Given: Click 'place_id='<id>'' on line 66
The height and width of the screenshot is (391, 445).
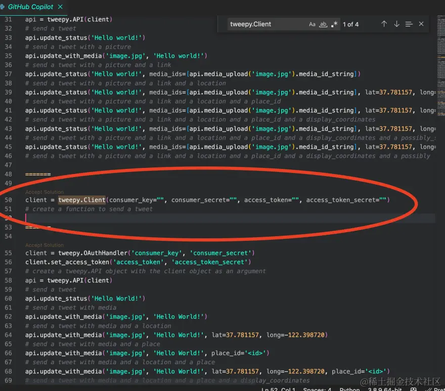Looking at the screenshot, I should pos(239,353).
